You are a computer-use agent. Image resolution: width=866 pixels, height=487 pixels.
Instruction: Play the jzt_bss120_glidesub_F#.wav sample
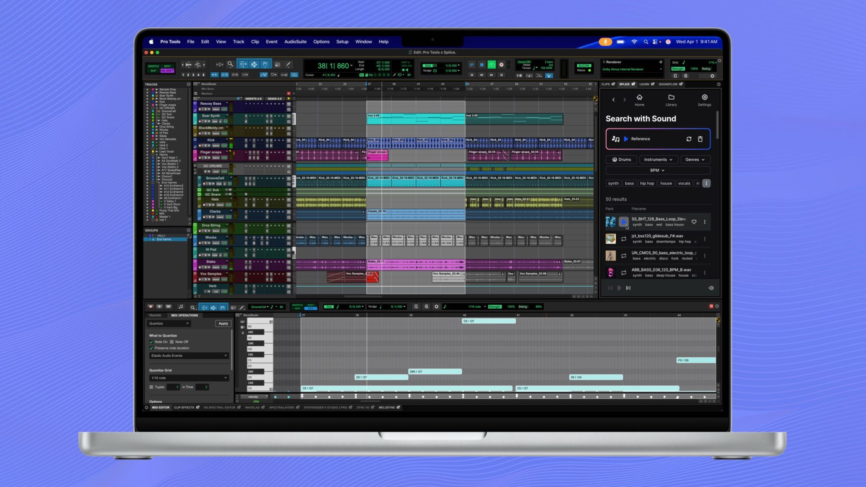624,238
